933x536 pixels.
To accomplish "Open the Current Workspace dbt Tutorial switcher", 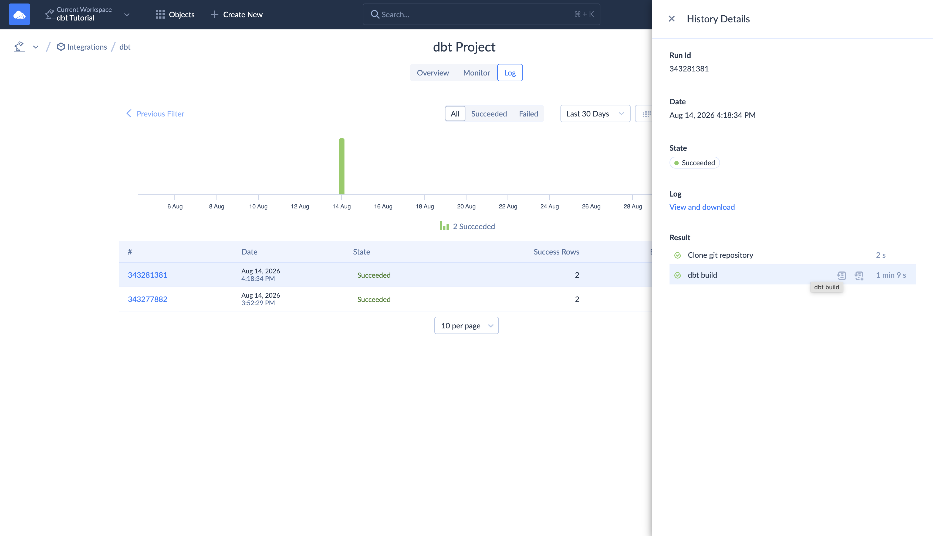I will pyautogui.click(x=87, y=14).
